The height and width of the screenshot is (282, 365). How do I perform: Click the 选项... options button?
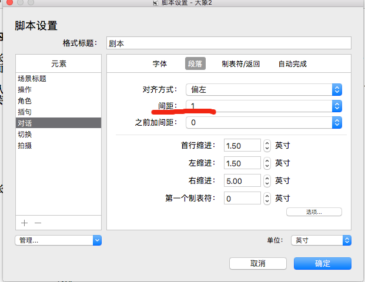pyautogui.click(x=314, y=211)
